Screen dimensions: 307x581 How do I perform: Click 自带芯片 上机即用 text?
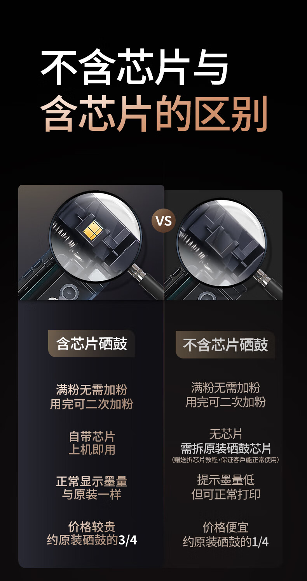pyautogui.click(x=92, y=443)
